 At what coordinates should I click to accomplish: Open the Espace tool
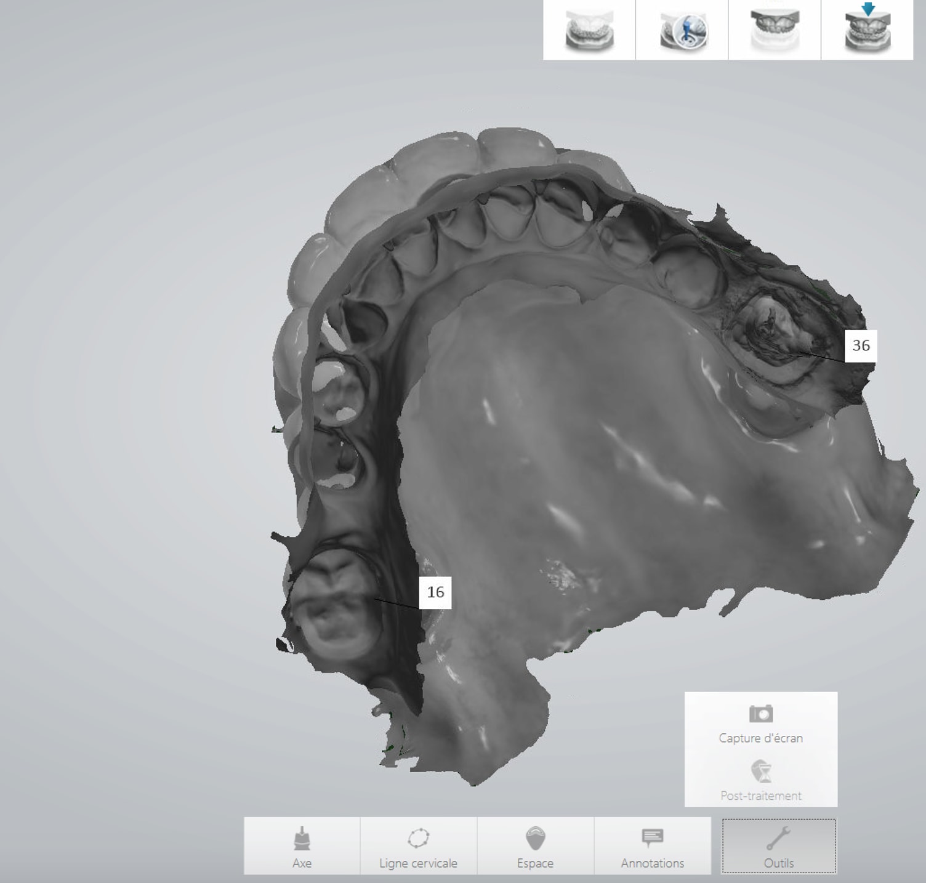(535, 845)
